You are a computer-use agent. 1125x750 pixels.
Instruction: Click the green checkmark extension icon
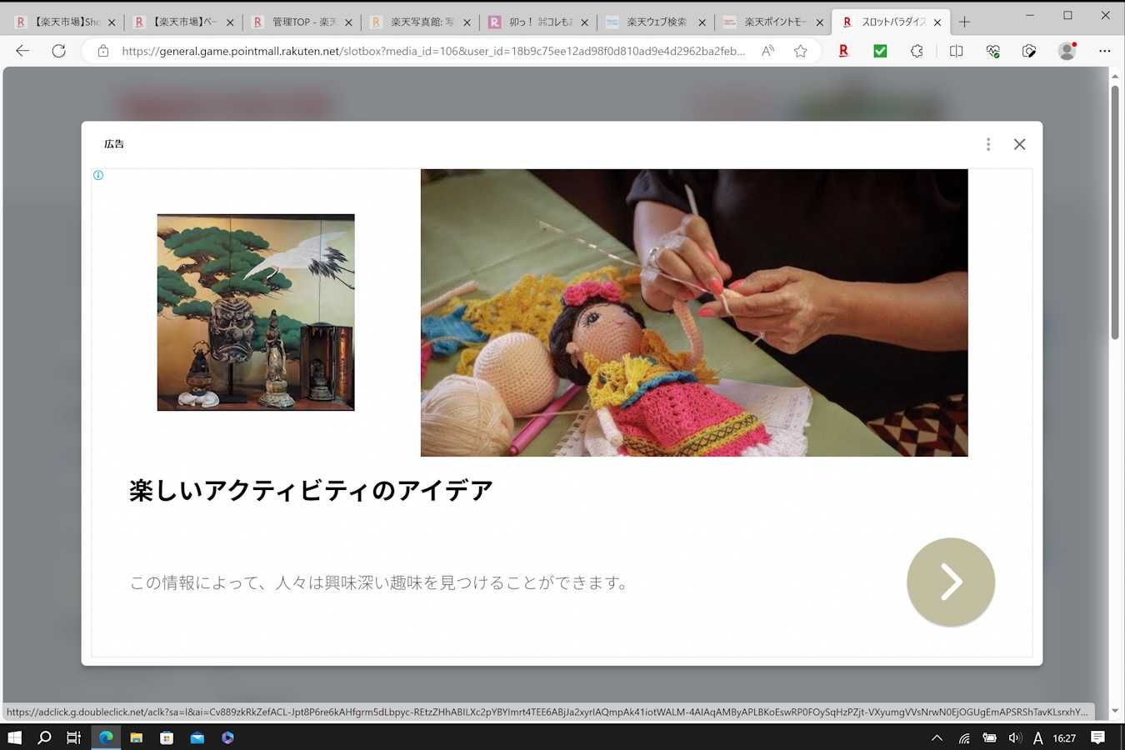pyautogui.click(x=880, y=51)
